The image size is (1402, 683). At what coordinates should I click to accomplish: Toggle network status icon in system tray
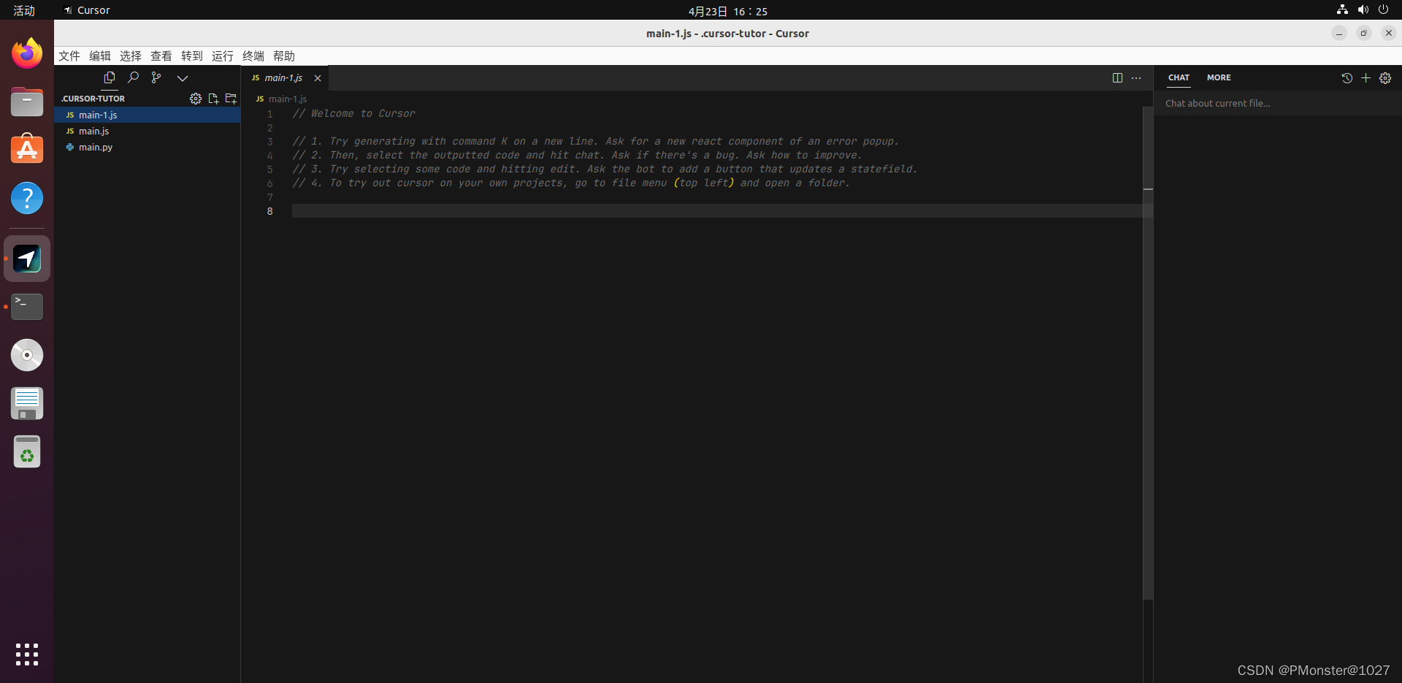(1341, 9)
